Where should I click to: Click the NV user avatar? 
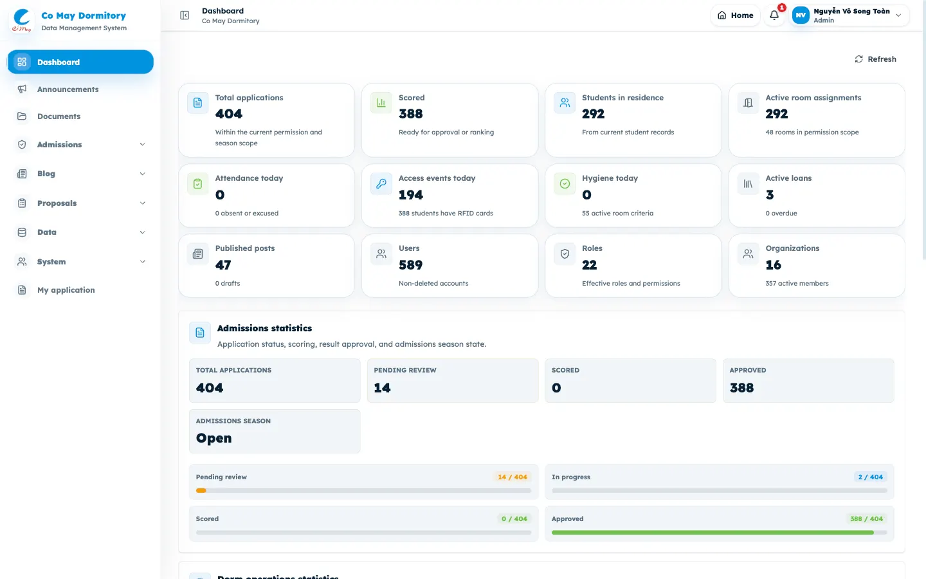click(801, 15)
